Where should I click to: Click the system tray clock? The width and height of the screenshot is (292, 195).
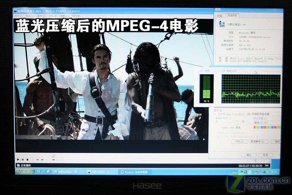click(x=273, y=172)
